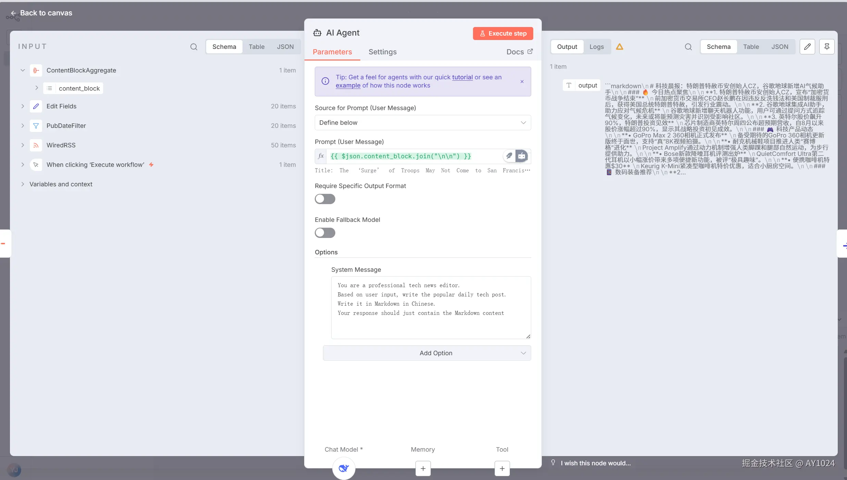Image resolution: width=847 pixels, height=480 pixels.
Task: Open the DeepSeek chat model node
Action: [x=344, y=468]
